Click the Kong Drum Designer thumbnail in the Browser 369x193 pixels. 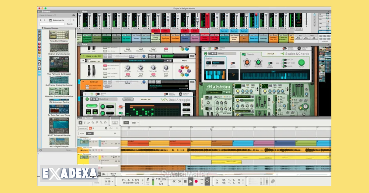point(58,34)
